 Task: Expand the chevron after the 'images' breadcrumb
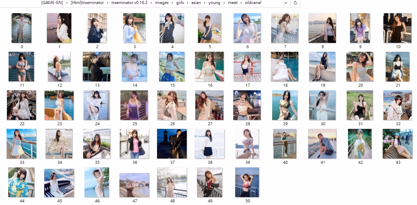172,3
